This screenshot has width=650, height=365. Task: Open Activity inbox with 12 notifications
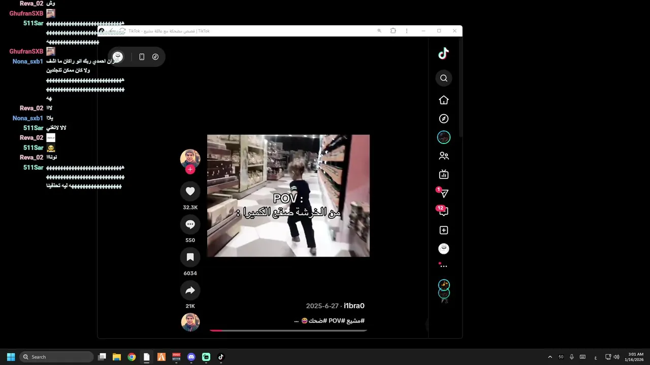pyautogui.click(x=443, y=211)
